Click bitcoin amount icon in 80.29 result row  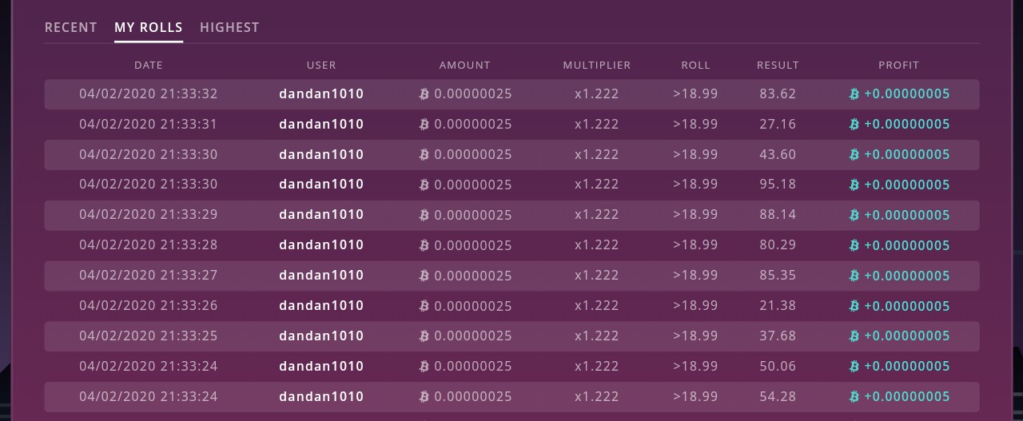click(x=424, y=246)
